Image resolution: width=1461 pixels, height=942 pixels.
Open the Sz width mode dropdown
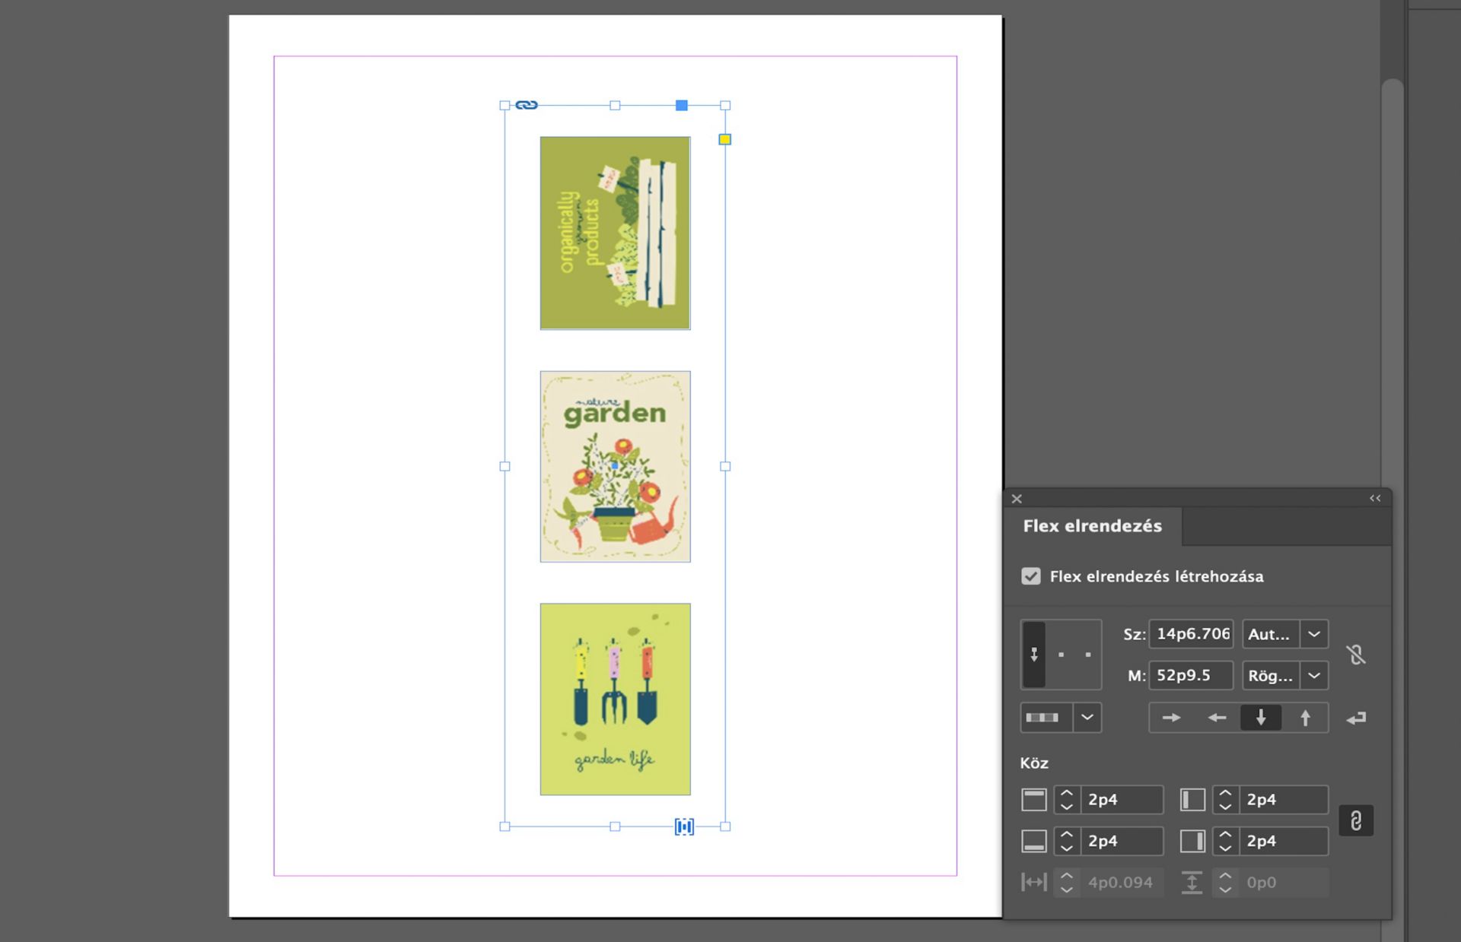1314,634
